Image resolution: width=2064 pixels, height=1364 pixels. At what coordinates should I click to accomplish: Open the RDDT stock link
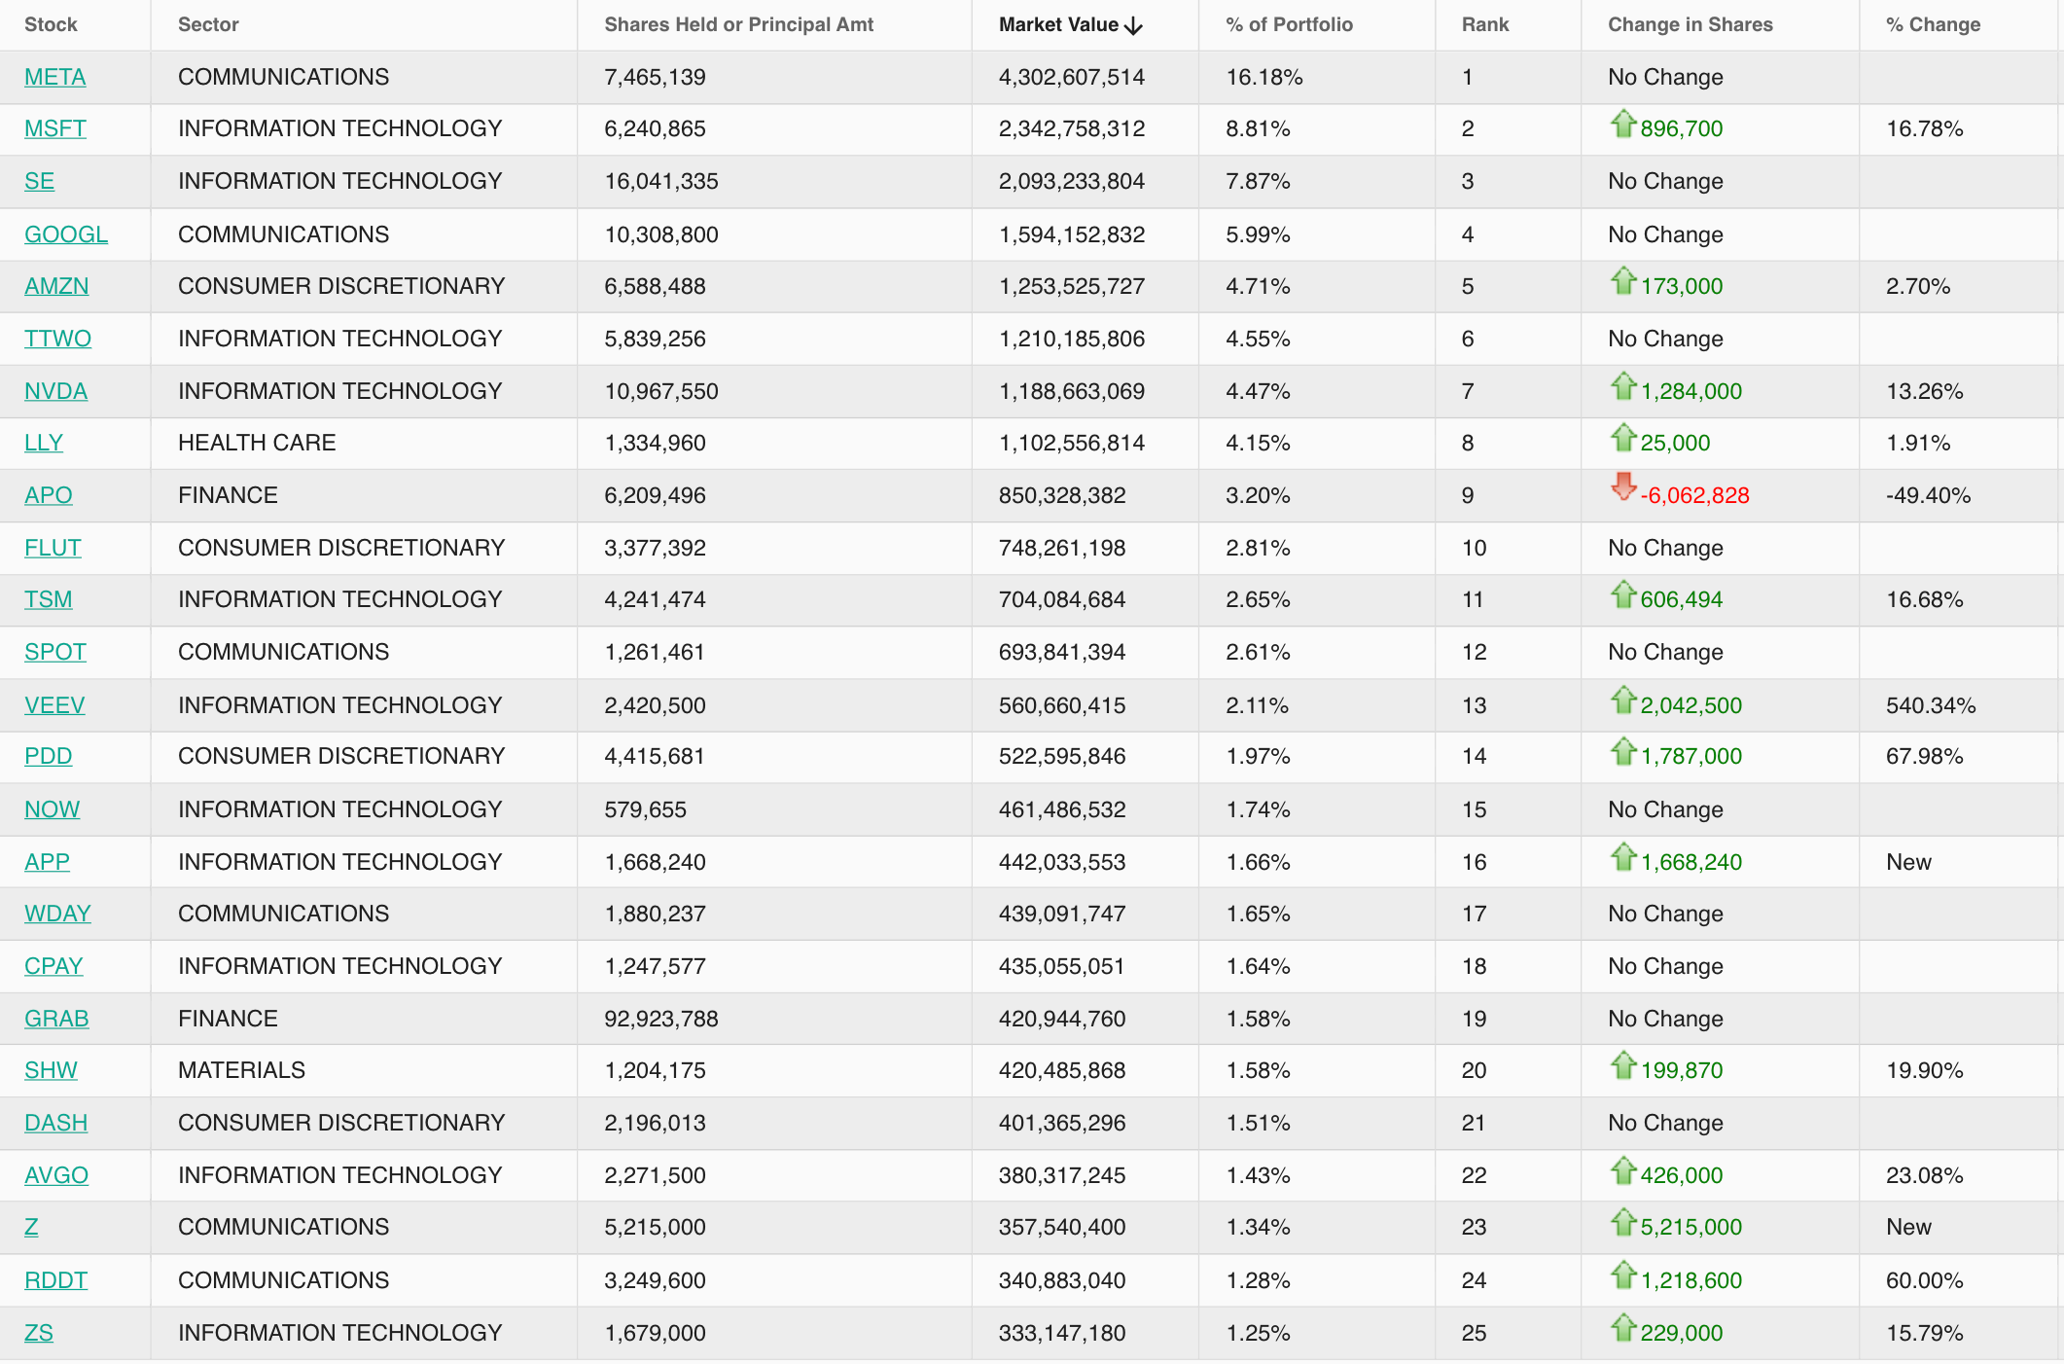[x=55, y=1280]
